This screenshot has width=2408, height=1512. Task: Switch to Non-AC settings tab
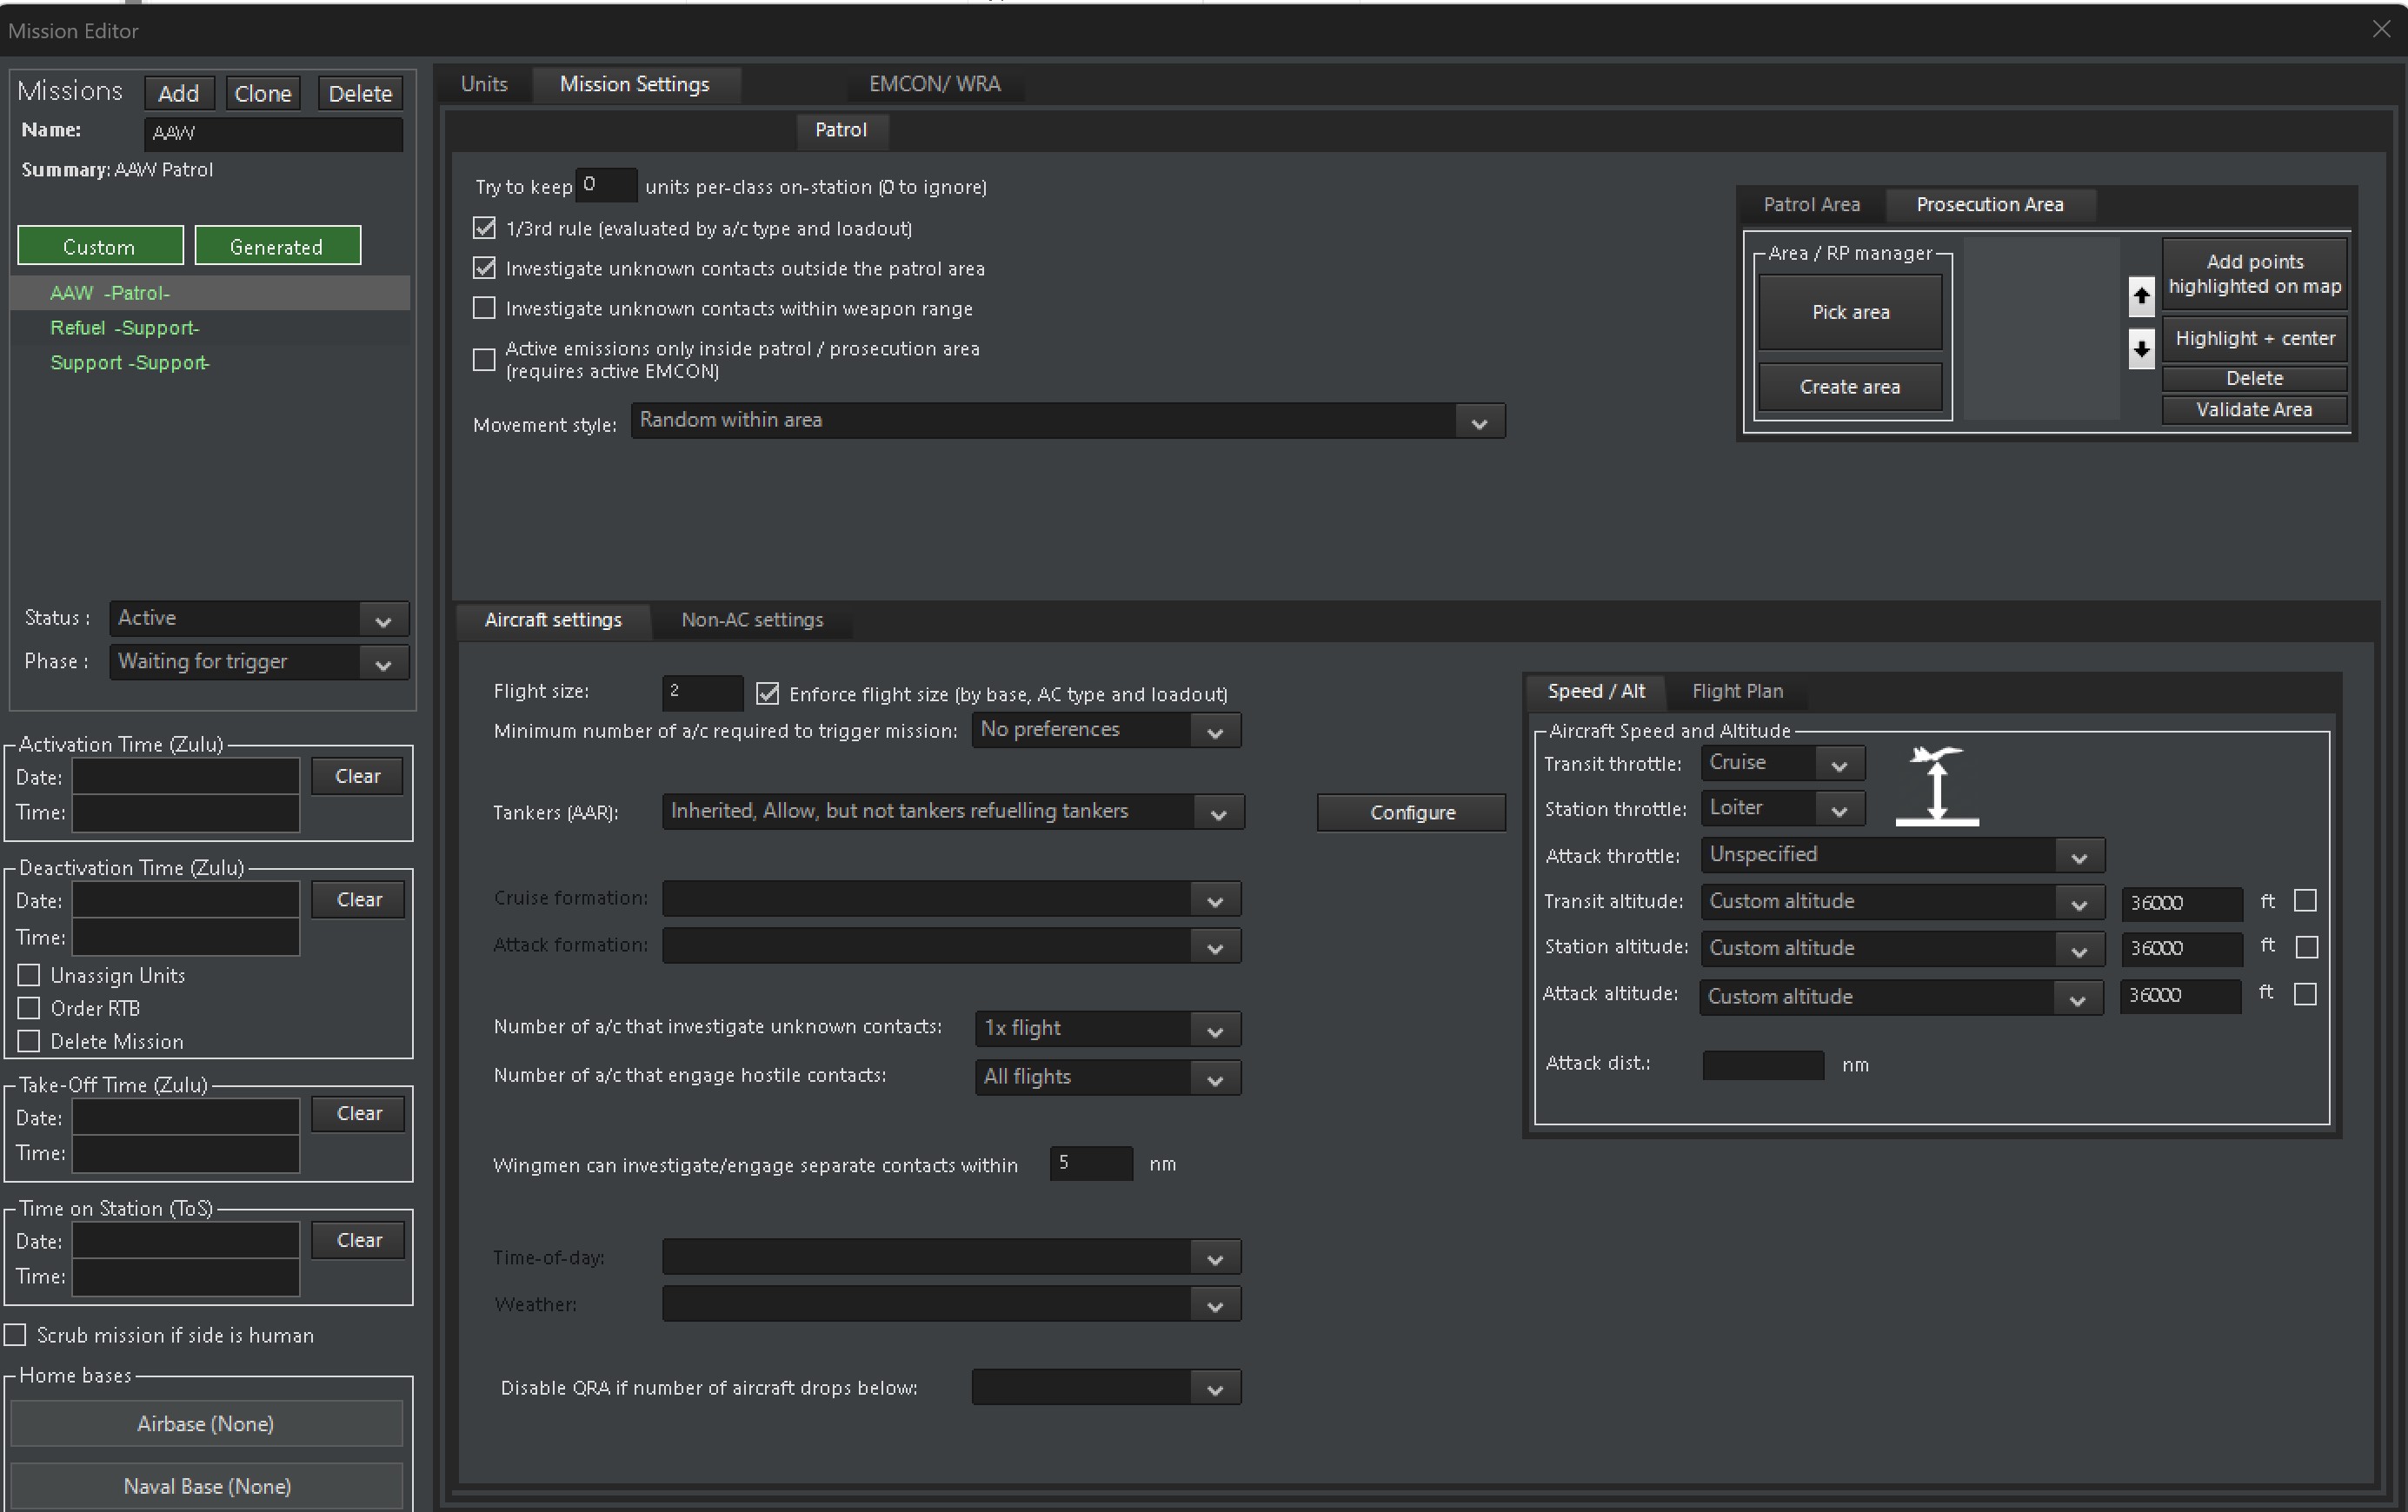[x=752, y=620]
